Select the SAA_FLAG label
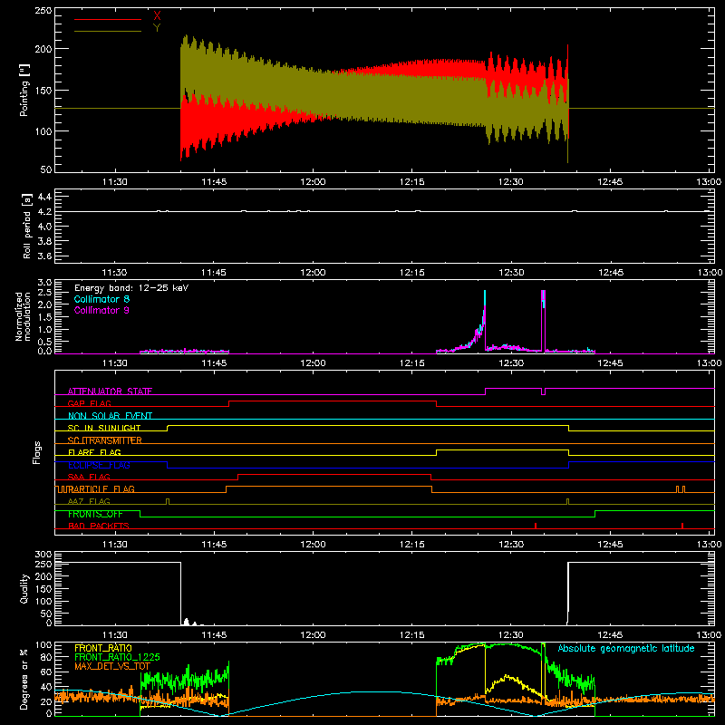725x725 pixels. click(x=89, y=477)
